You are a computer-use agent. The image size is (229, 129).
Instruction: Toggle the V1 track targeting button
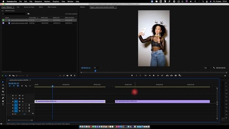tap(16, 101)
